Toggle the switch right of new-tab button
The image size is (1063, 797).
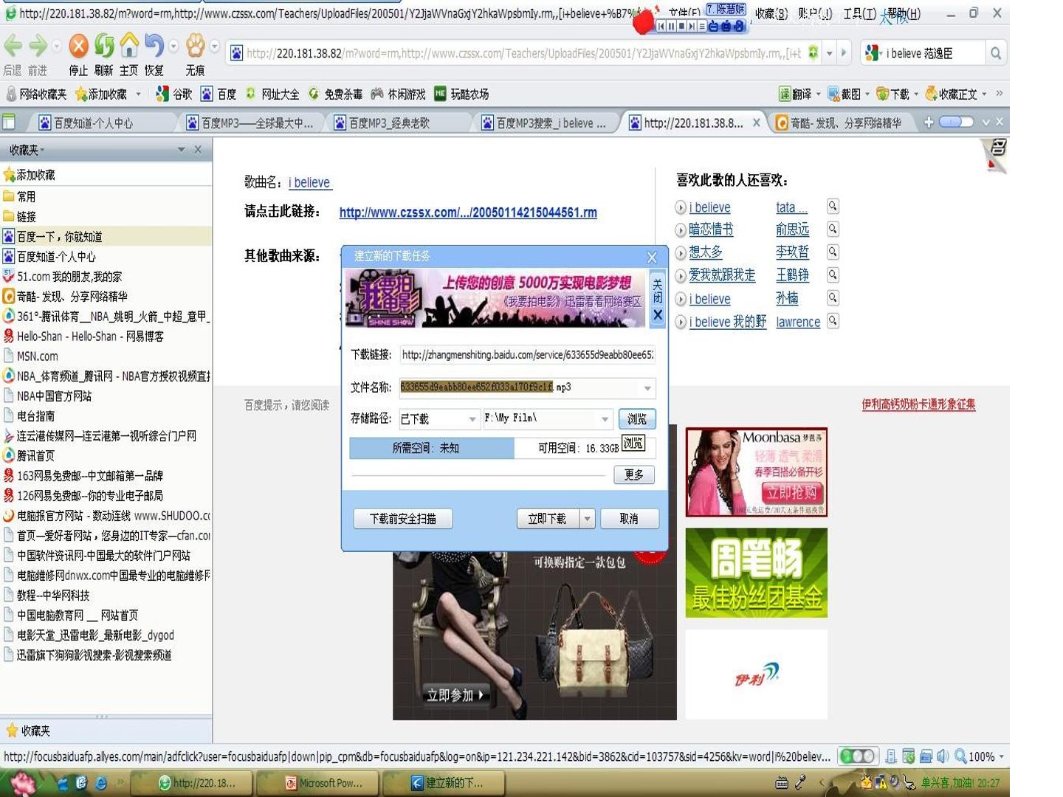pyautogui.click(x=956, y=122)
